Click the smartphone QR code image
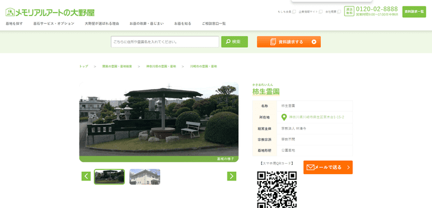Screen dimensions: 432x208 (x=277, y=190)
